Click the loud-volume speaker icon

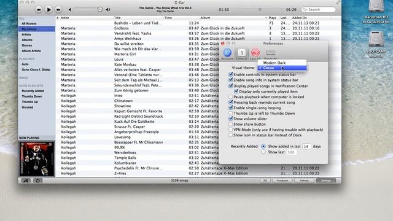(x=108, y=10)
